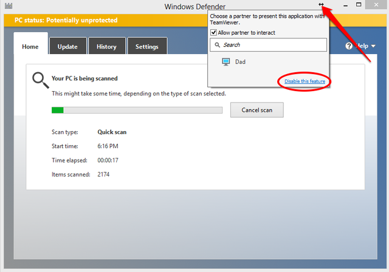Screen dimensions: 389x272
Task: Minimize the Windows Defender window
Action: 345,5
